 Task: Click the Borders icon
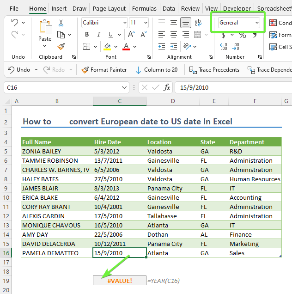click(x=86, y=47)
